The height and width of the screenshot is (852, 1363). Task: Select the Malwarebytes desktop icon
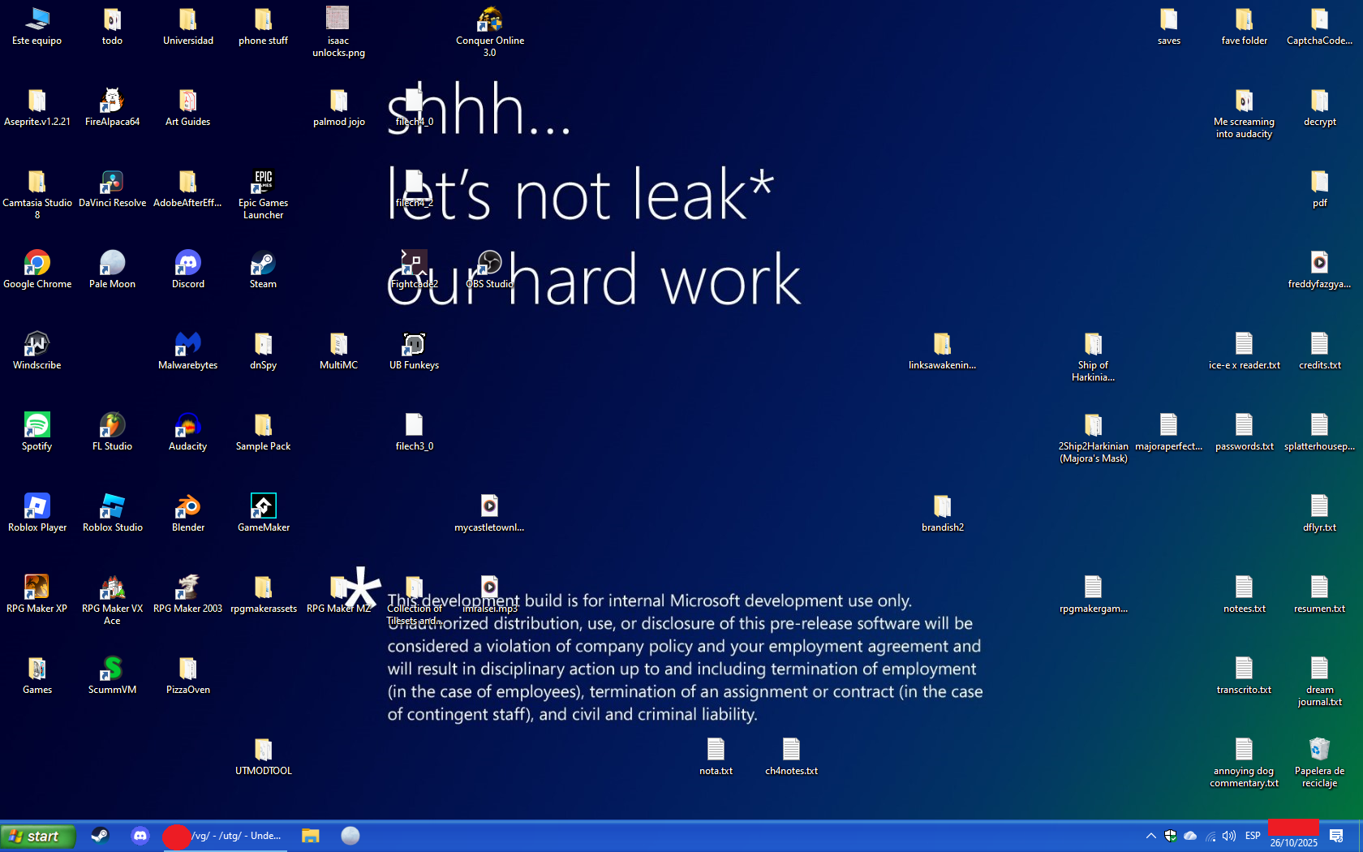[x=187, y=351]
